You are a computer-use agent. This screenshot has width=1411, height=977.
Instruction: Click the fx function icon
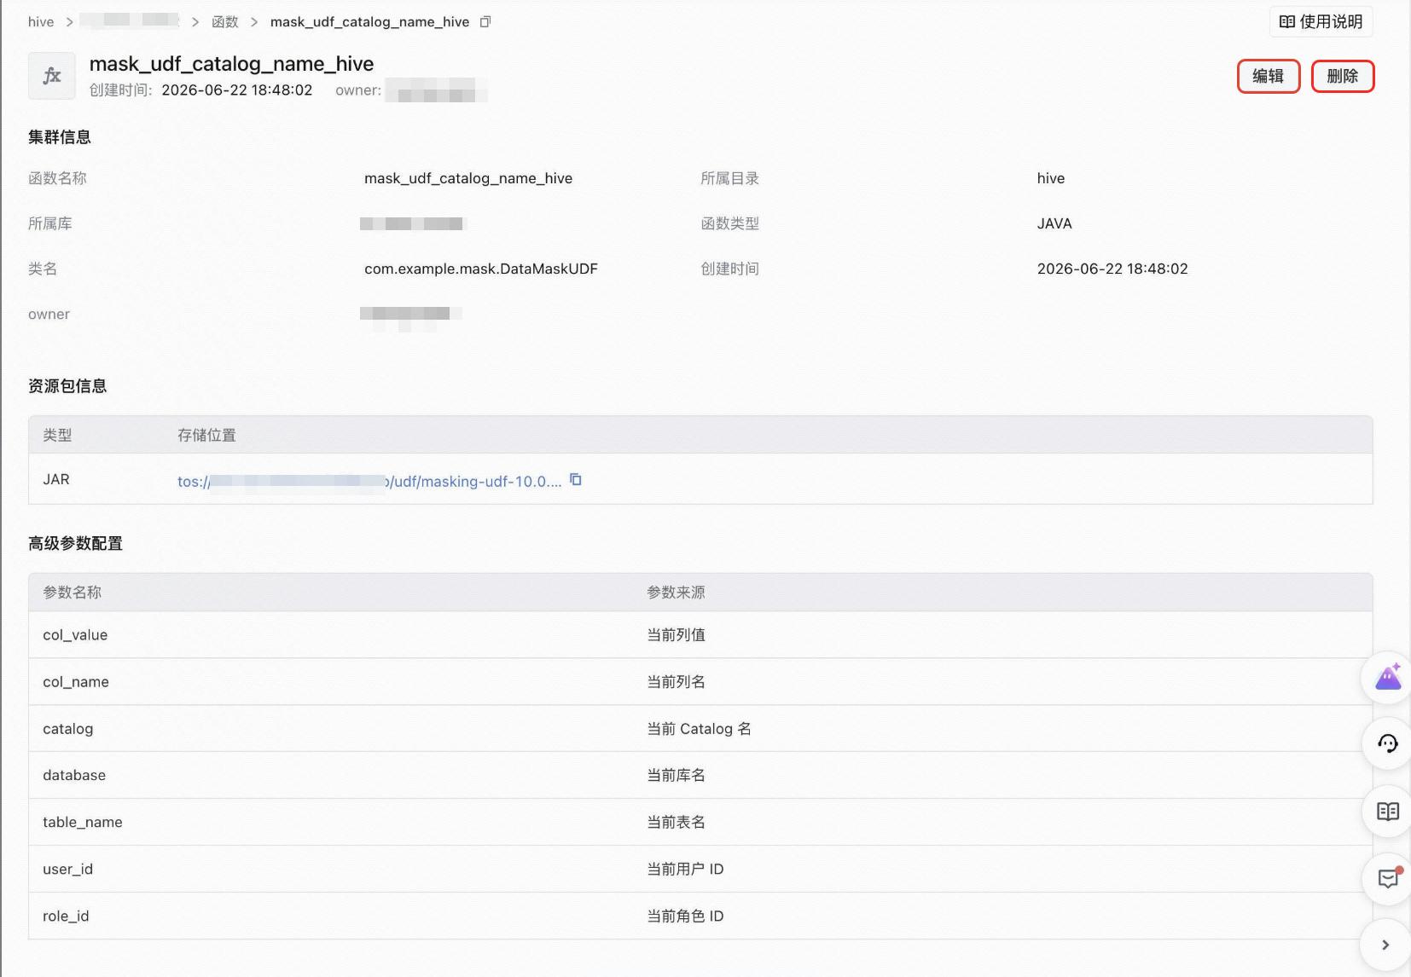(51, 76)
